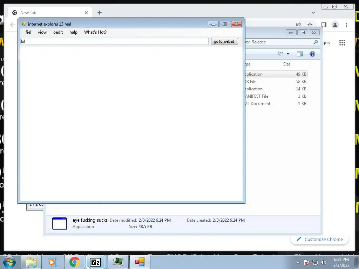The image size is (359, 269).
Task: Open the oedit menu
Action: [58, 32]
